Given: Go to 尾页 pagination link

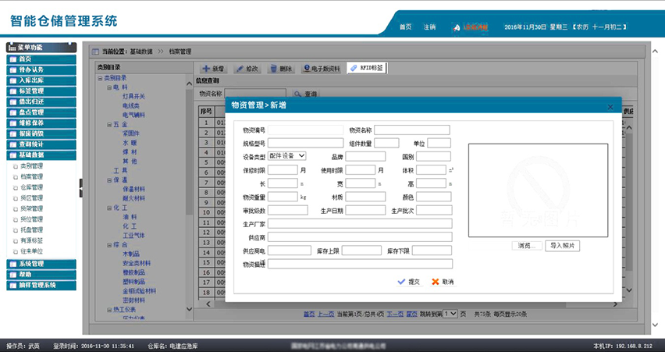Looking at the screenshot, I should tap(412, 315).
